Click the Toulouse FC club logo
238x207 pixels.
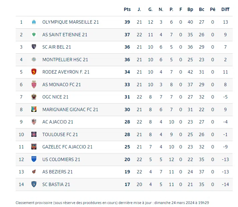pos(34,134)
